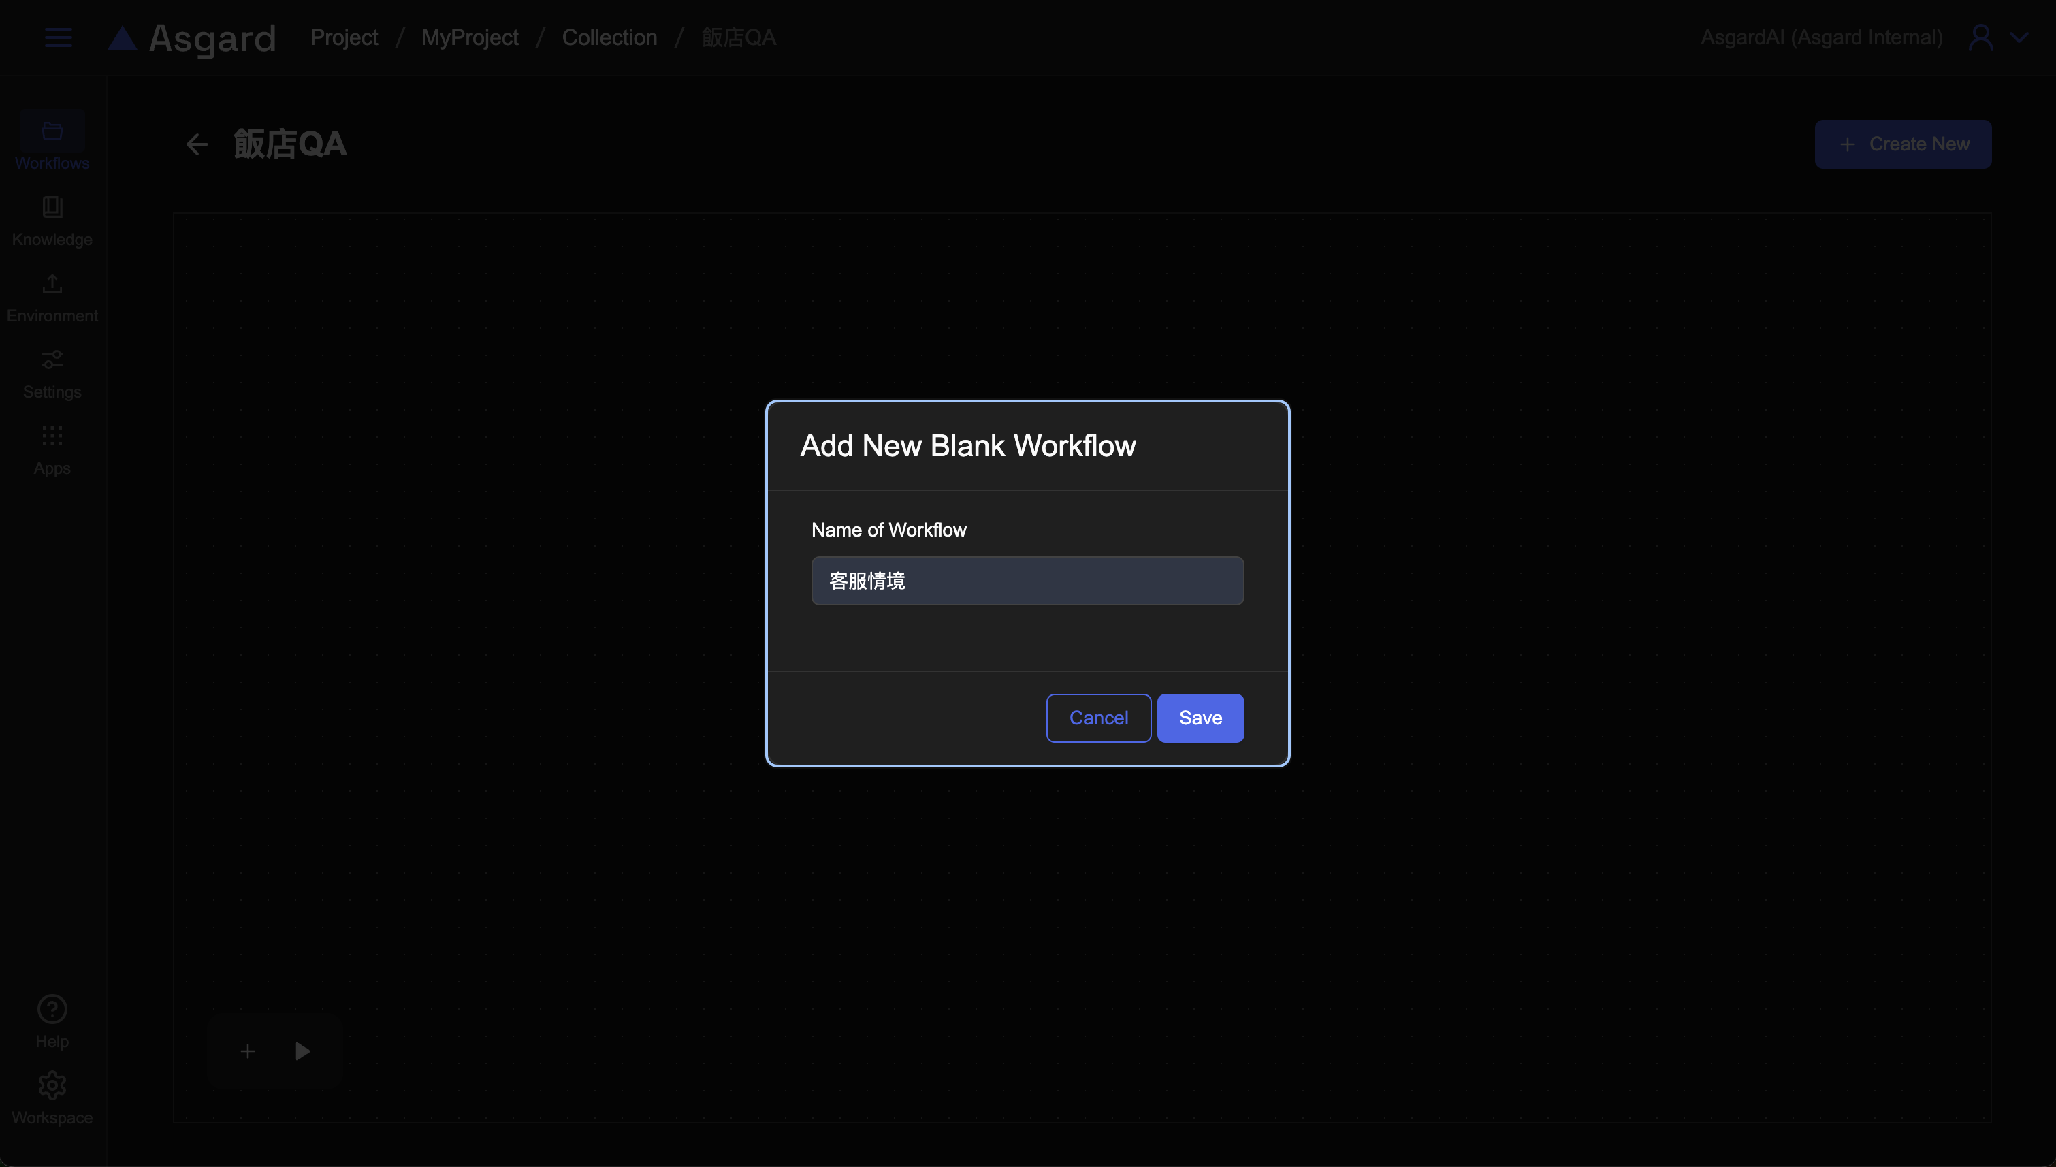2056x1167 pixels.
Task: Cancel the Add New Blank Workflow dialog
Action: pyautogui.click(x=1097, y=718)
